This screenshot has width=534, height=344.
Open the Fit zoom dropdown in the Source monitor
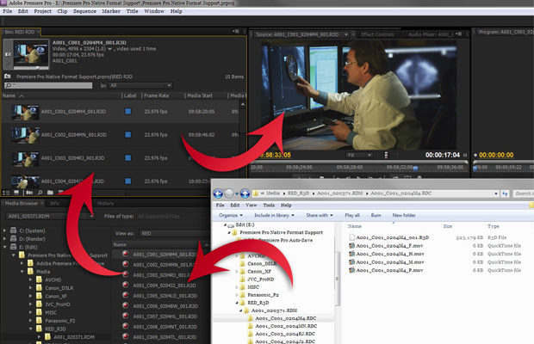358,155
